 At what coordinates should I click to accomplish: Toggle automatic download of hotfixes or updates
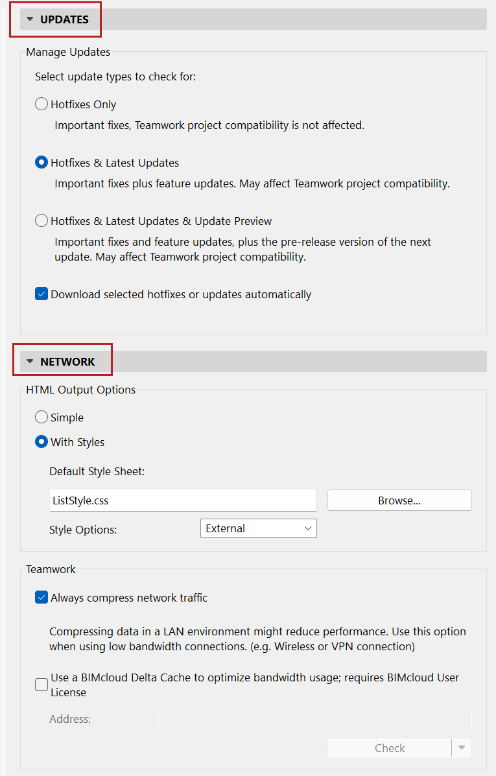[41, 294]
